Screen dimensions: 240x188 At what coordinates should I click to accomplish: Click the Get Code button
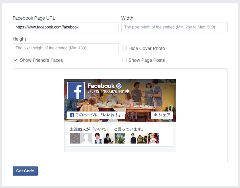pos(25,171)
